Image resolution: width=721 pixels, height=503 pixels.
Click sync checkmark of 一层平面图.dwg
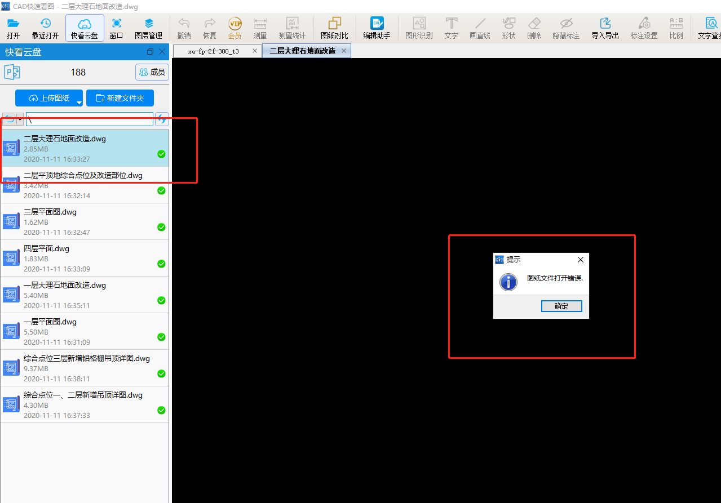click(161, 337)
